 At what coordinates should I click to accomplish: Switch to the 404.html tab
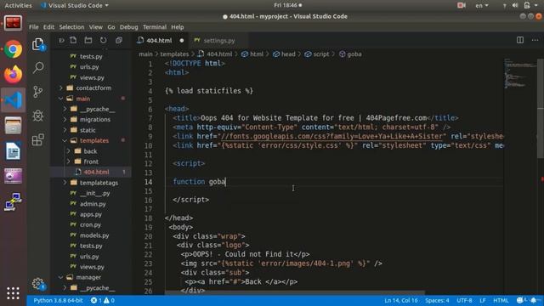(x=159, y=41)
